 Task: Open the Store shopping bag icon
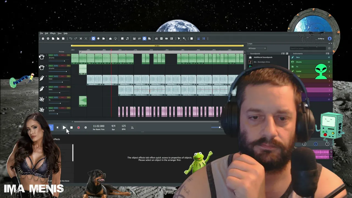(110, 38)
